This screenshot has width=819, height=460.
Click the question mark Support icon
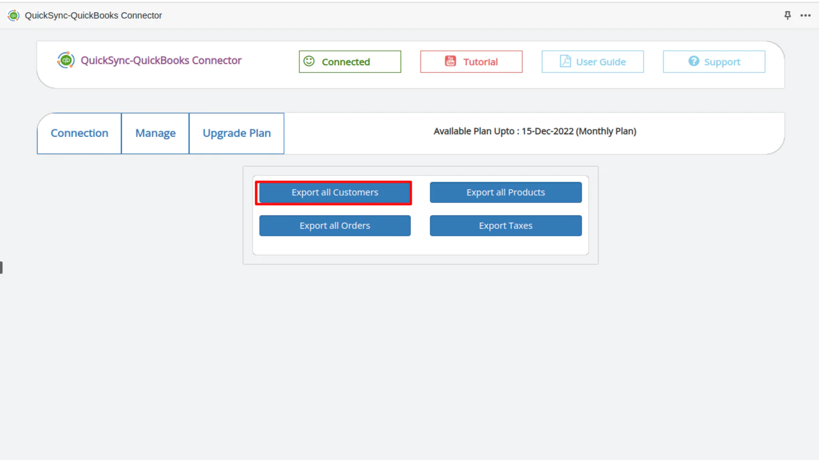point(694,61)
